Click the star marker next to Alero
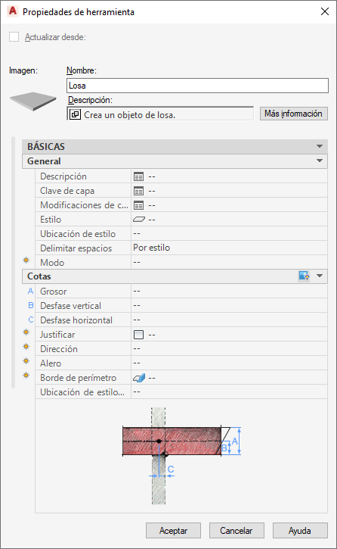This screenshot has width=337, height=549. coord(26,360)
